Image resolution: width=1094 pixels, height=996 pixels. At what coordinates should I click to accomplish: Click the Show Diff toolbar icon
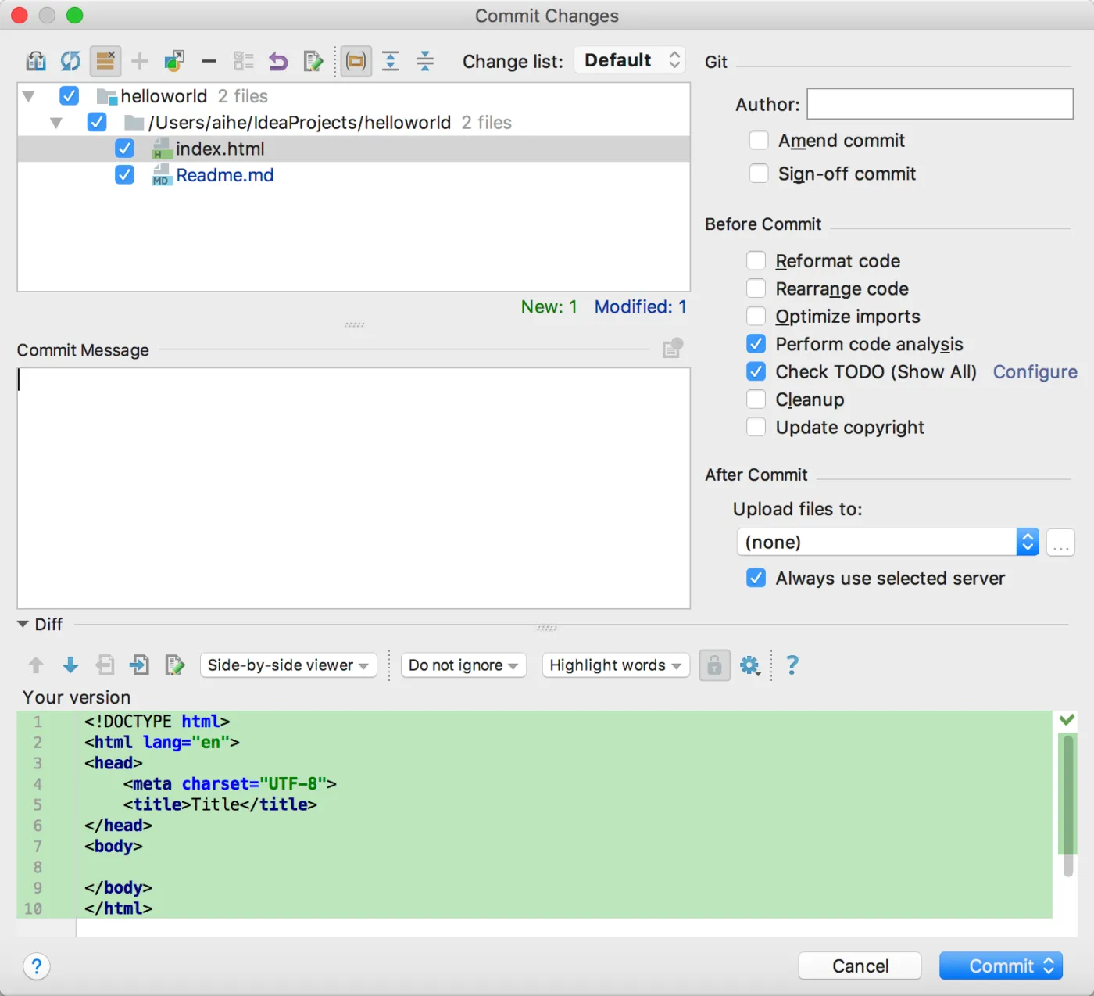[x=36, y=61]
